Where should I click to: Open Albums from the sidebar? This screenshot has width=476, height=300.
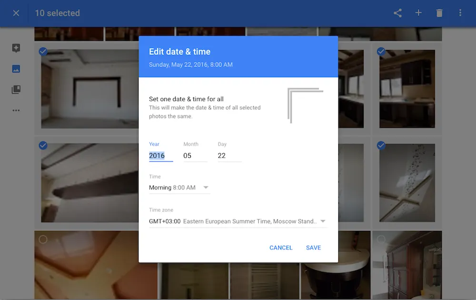16,90
